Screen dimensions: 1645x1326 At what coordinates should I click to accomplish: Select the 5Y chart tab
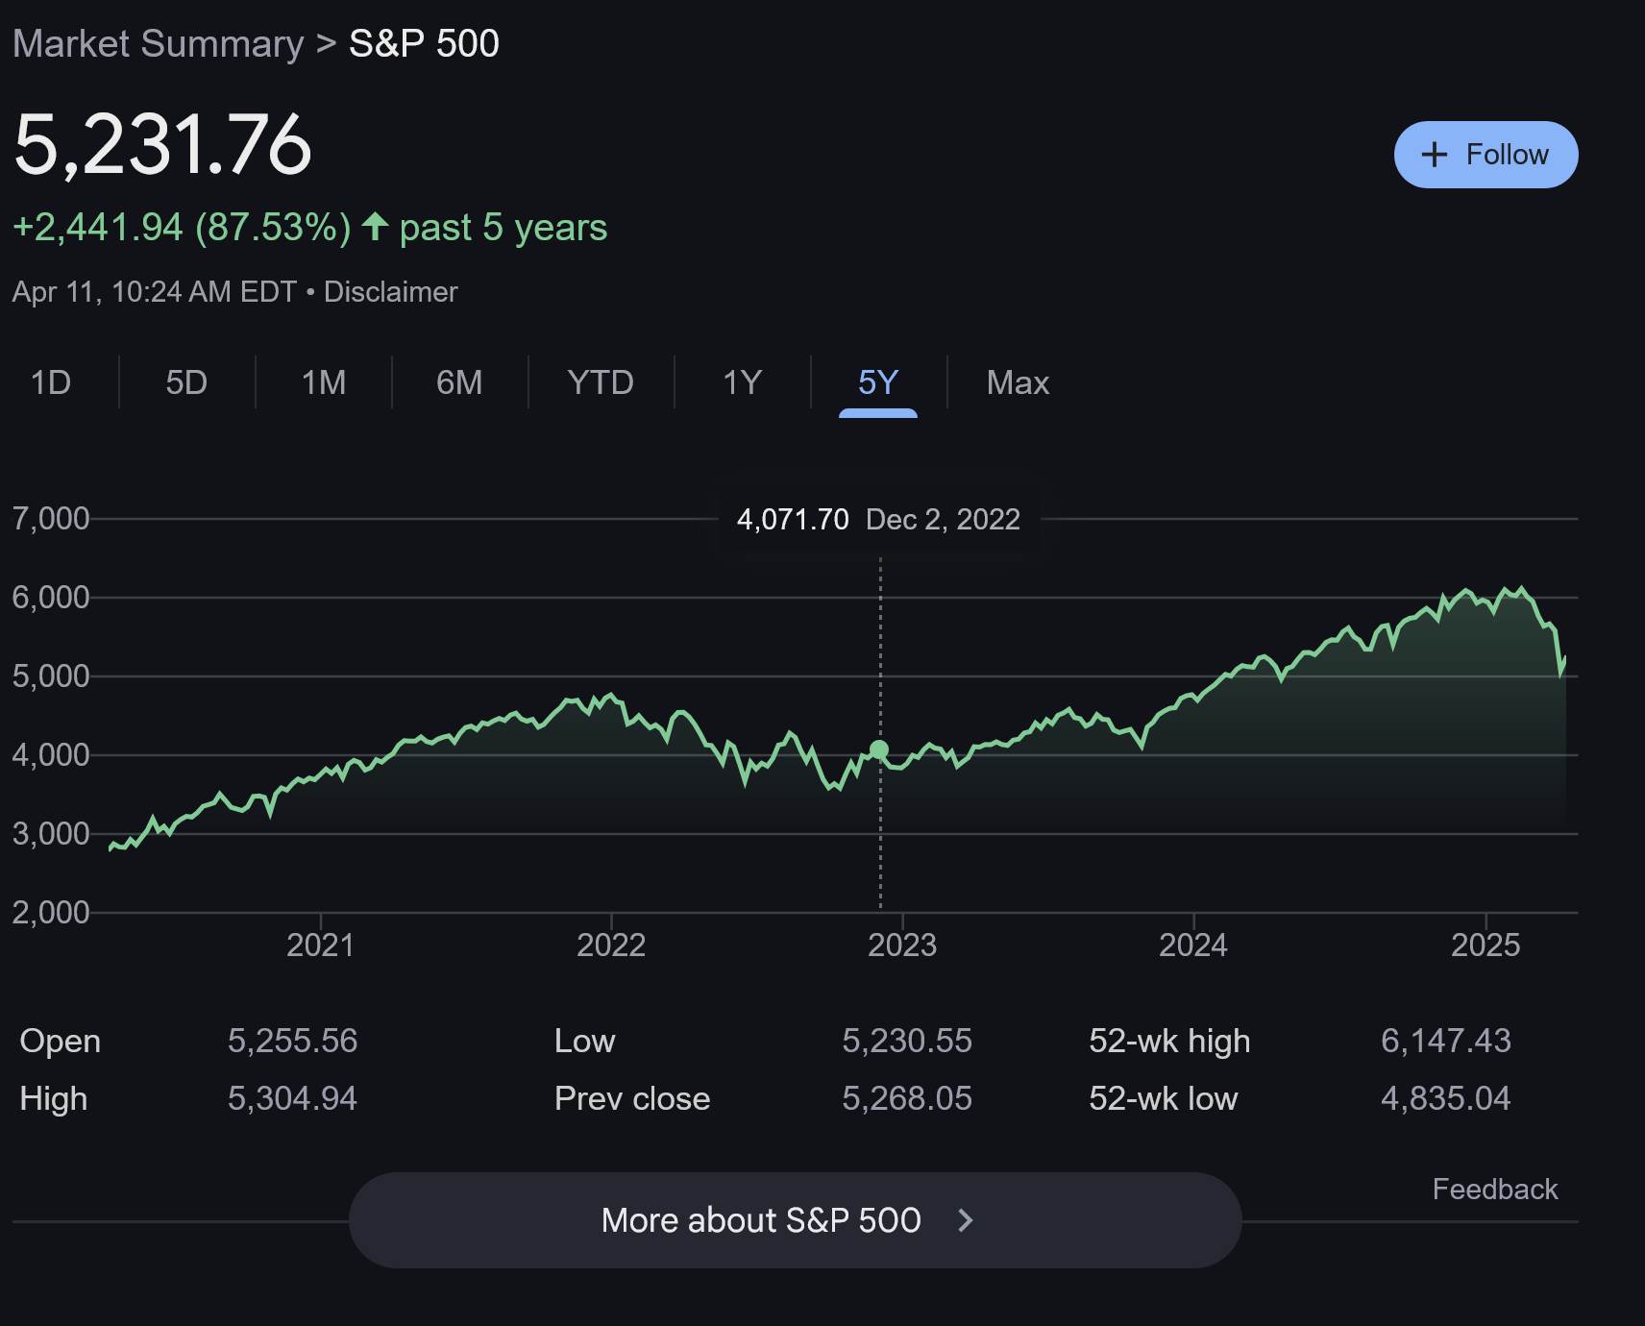(x=877, y=382)
